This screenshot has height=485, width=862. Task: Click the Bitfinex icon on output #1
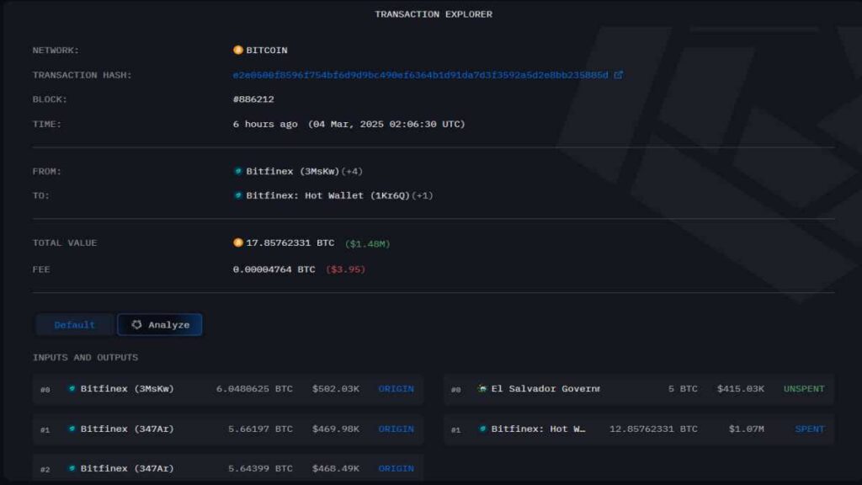tap(482, 429)
